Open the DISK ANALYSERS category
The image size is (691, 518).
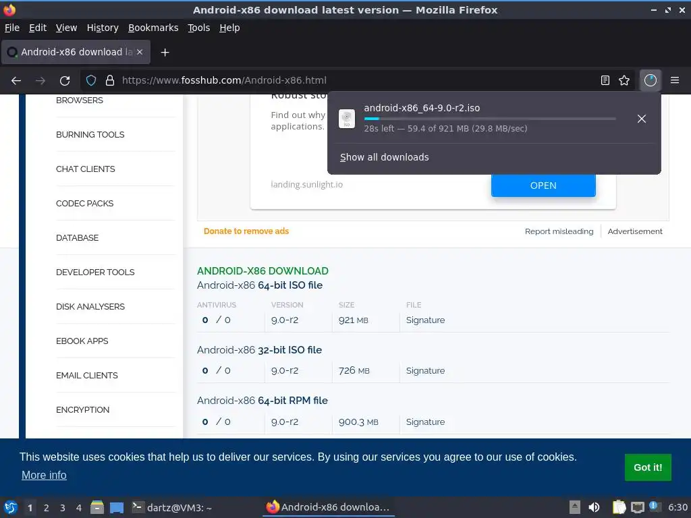[90, 307]
